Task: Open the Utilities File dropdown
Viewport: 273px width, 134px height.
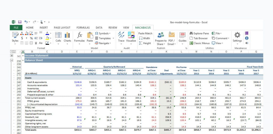Action: [x=216, y=33]
